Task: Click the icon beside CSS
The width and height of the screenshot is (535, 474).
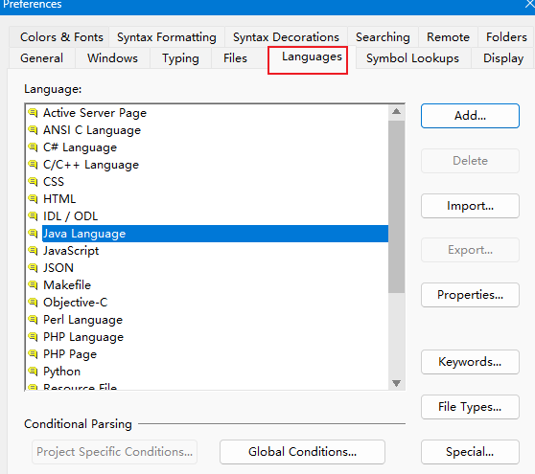Action: [33, 182]
